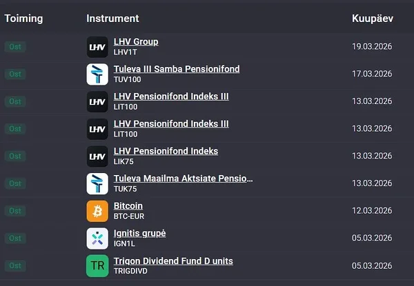Click the orange Bitcoin icon
Image resolution: width=414 pixels, height=286 pixels.
97,211
